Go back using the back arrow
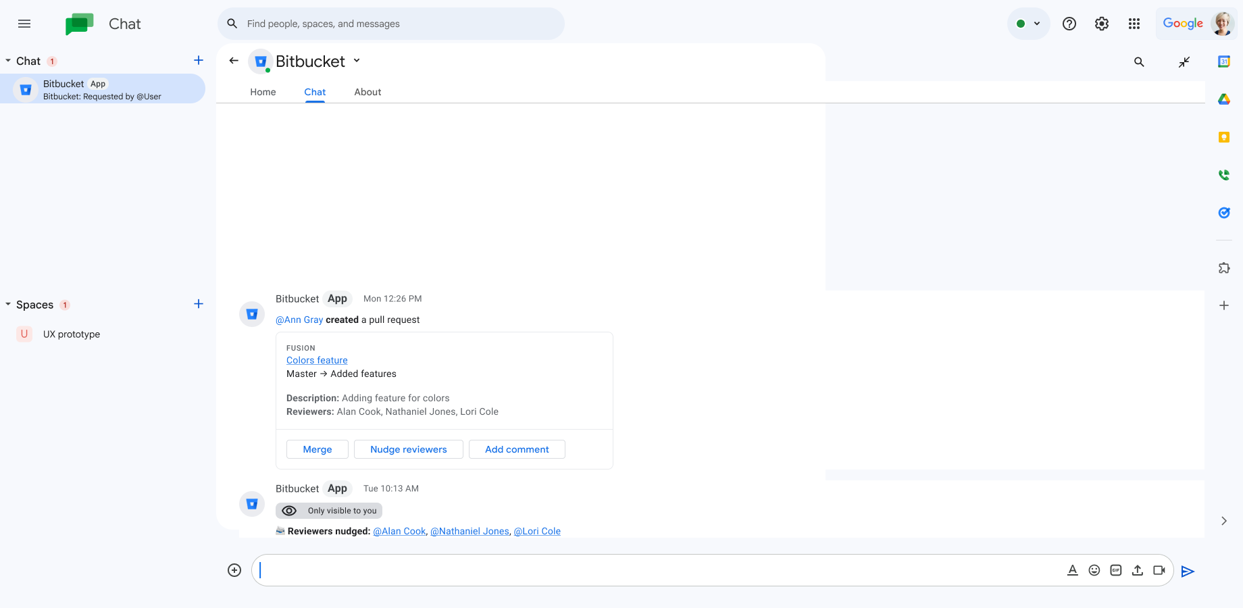The height and width of the screenshot is (608, 1243). (x=234, y=61)
